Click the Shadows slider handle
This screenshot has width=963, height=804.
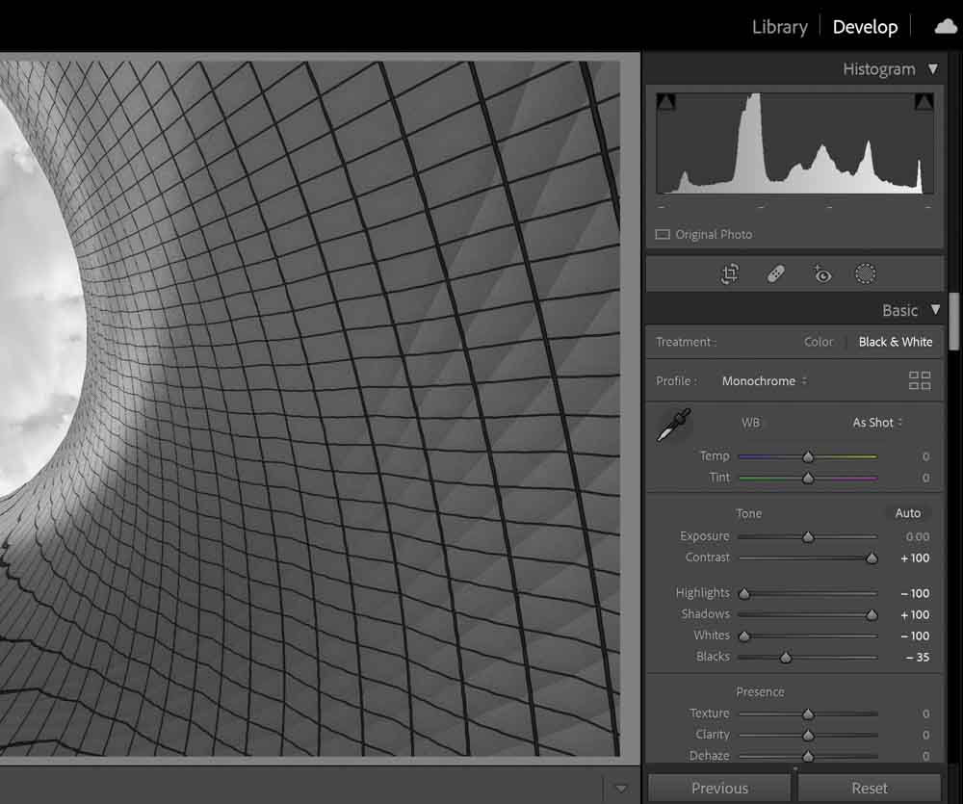click(x=872, y=615)
